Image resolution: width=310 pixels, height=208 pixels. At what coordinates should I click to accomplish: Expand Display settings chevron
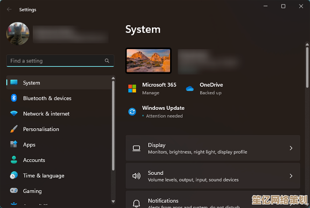pyautogui.click(x=291, y=148)
